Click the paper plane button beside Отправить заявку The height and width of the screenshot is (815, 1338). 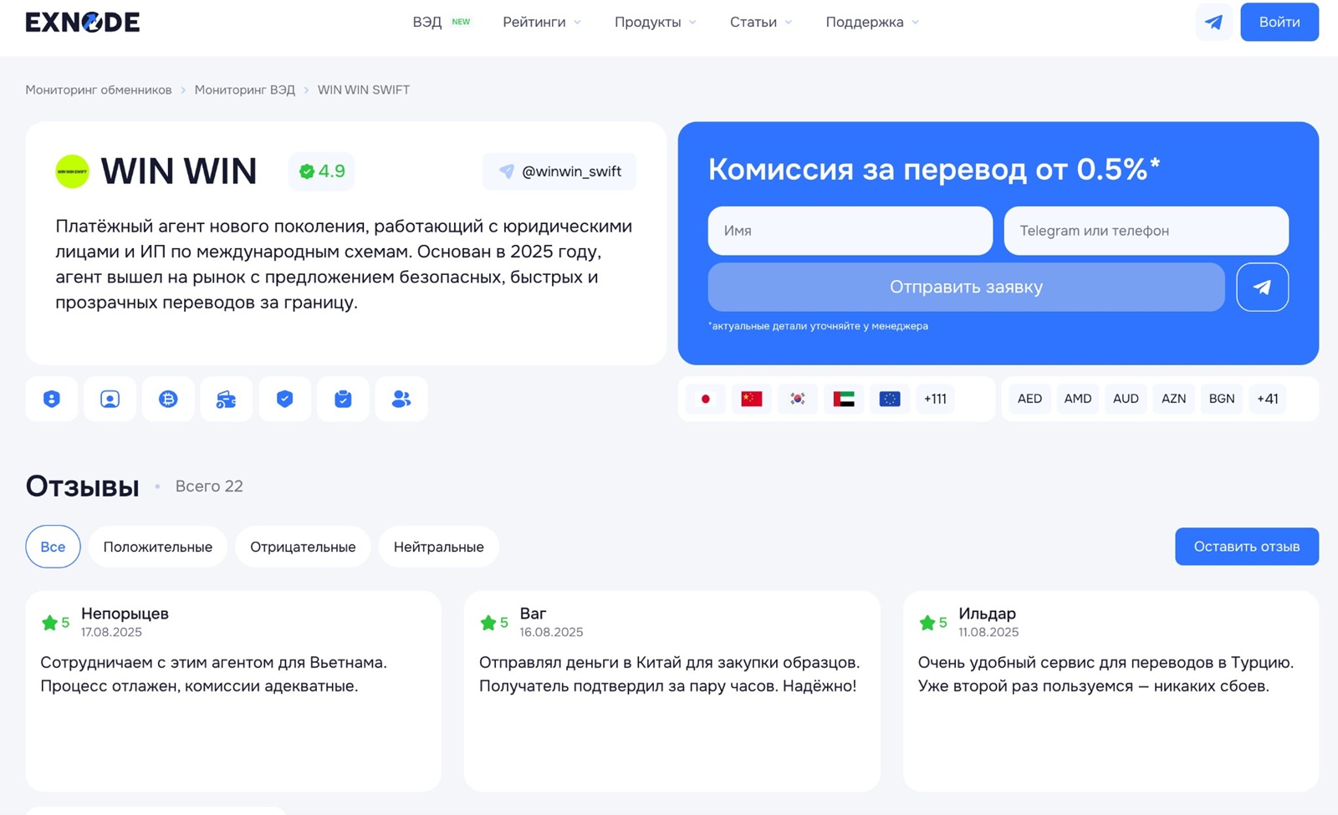click(x=1262, y=287)
